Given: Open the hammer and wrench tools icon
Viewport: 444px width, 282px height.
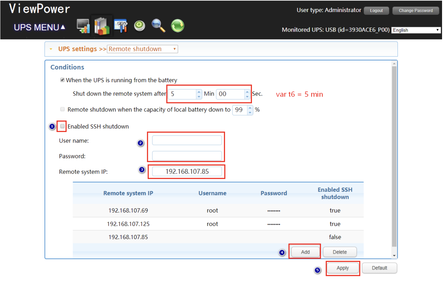Looking at the screenshot, I should (x=120, y=26).
